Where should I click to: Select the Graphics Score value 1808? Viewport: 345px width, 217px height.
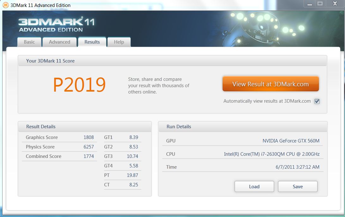tap(89, 137)
